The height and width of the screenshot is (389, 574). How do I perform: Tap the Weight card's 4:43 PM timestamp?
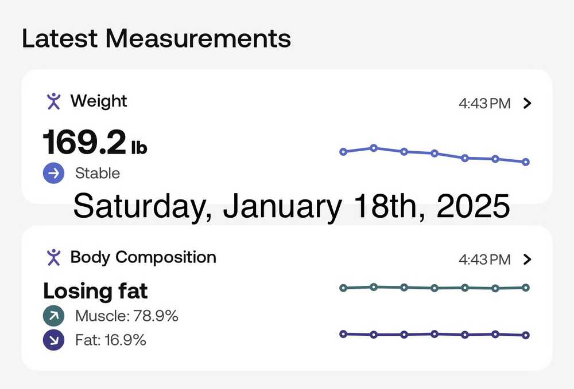click(484, 104)
